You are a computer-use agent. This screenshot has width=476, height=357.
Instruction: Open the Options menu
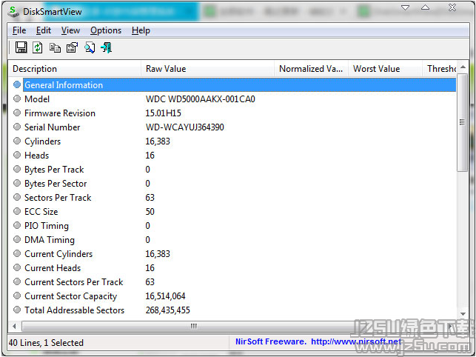[x=106, y=30]
